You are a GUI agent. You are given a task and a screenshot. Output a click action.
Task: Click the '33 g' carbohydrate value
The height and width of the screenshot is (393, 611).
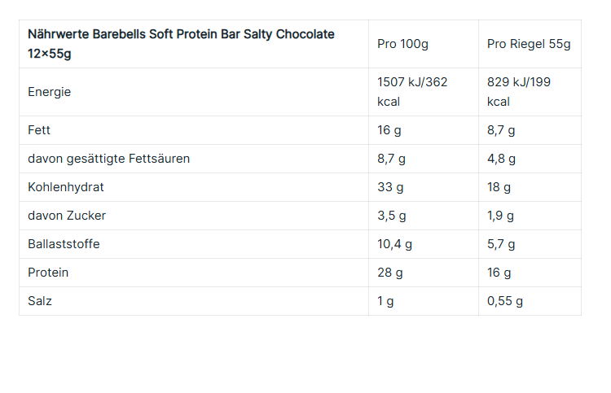click(x=390, y=187)
